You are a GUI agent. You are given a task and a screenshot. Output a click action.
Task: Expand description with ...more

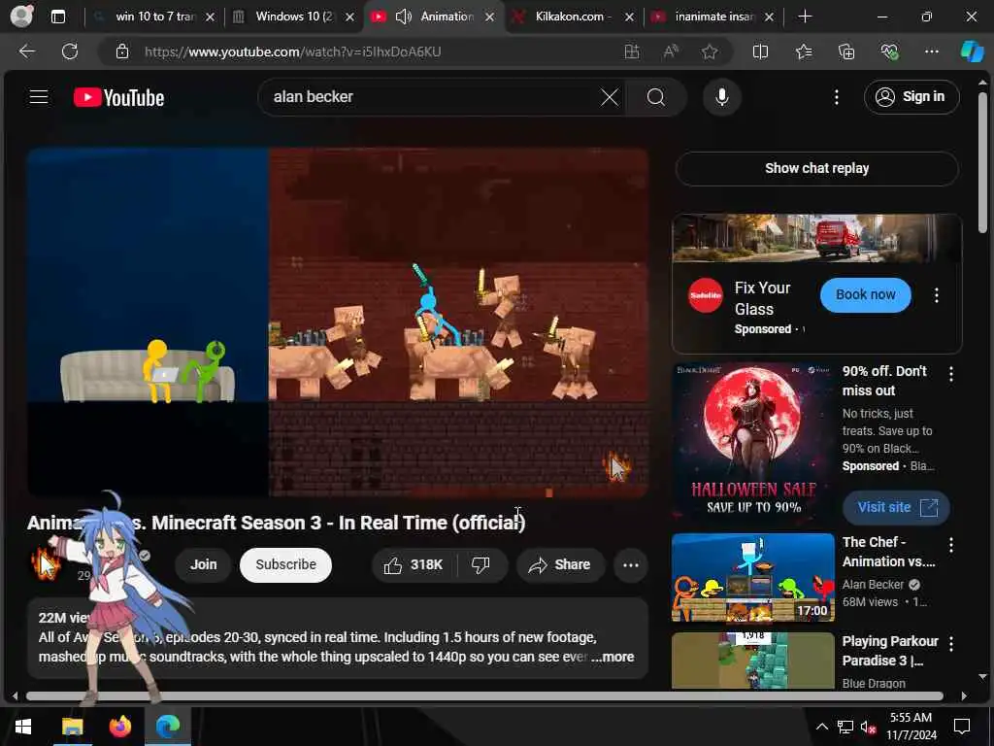tap(613, 658)
